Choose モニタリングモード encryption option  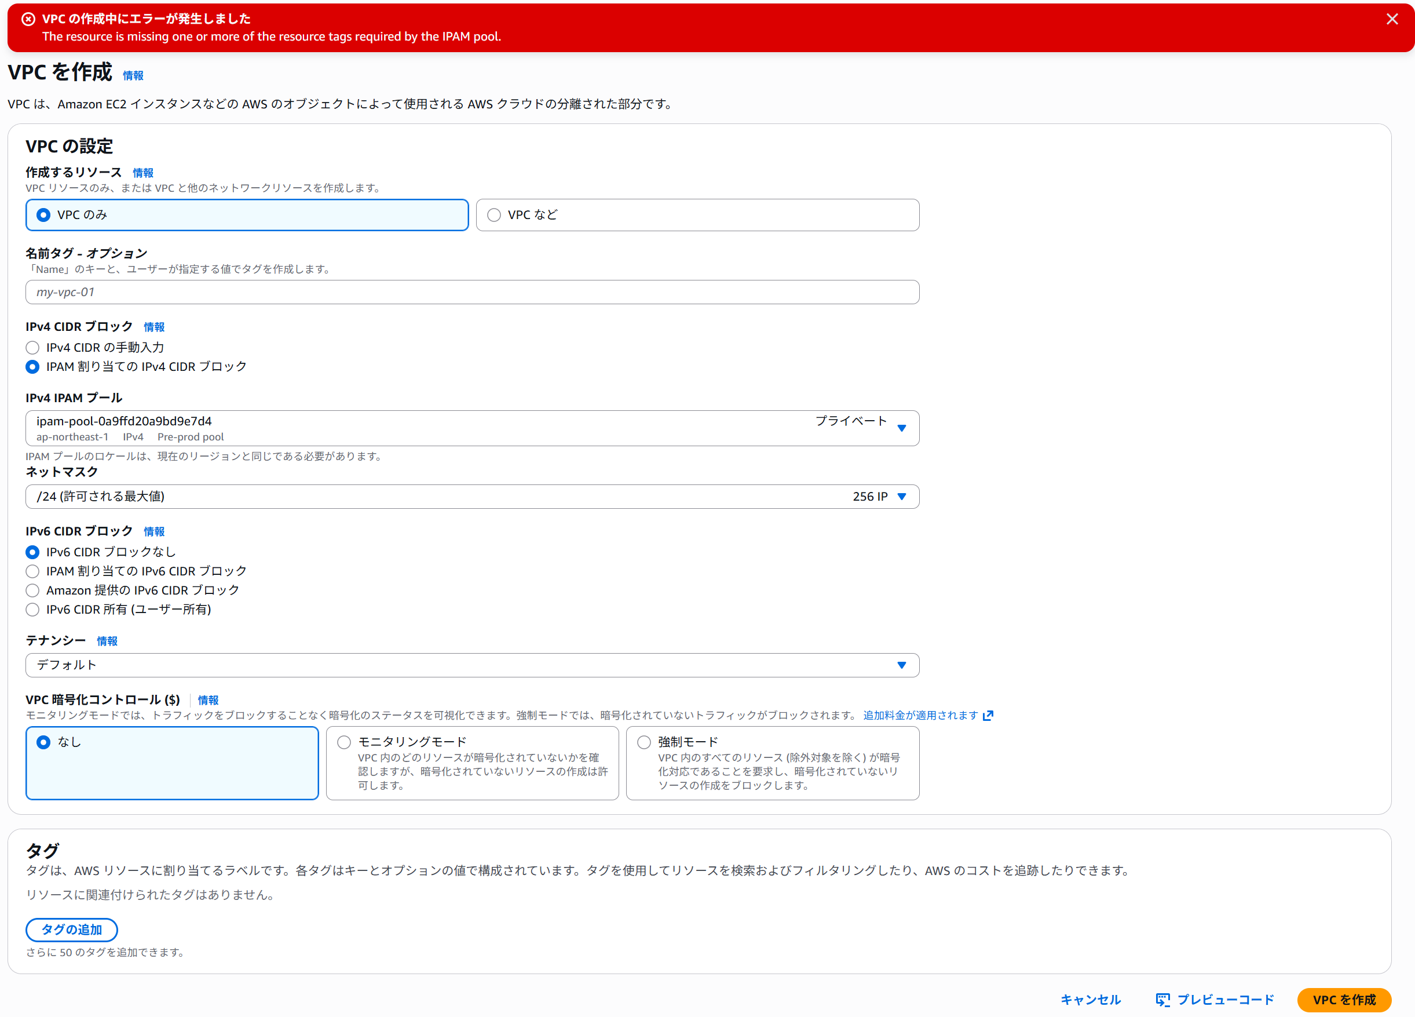[x=472, y=763]
